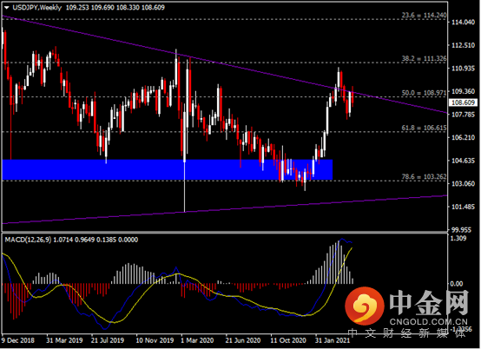
Task: Click the 114.040 price scale label
Action: click(463, 22)
